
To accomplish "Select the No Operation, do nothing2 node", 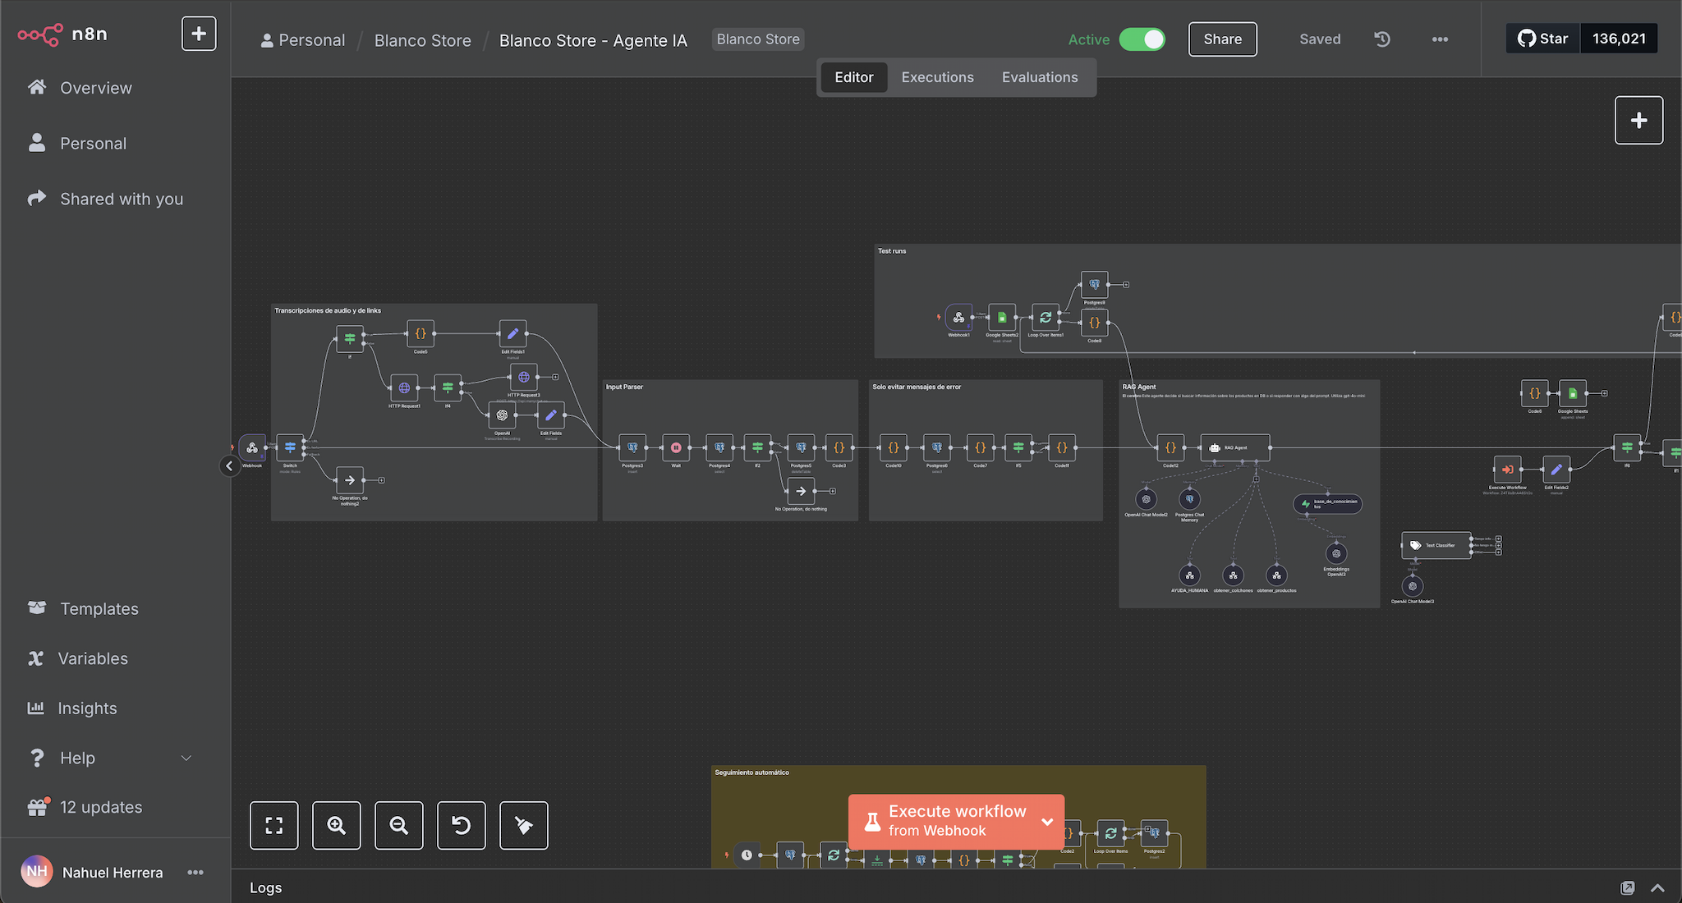I will point(350,480).
